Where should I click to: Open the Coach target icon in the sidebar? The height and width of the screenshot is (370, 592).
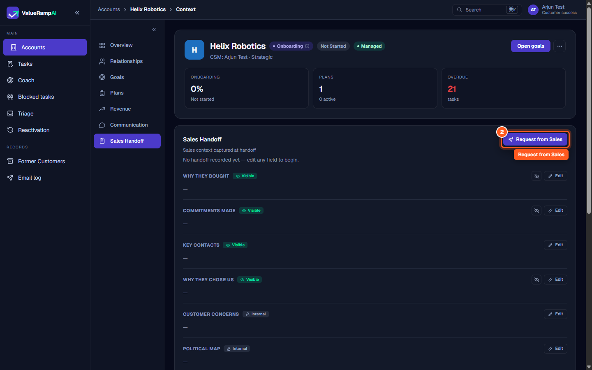coord(10,80)
